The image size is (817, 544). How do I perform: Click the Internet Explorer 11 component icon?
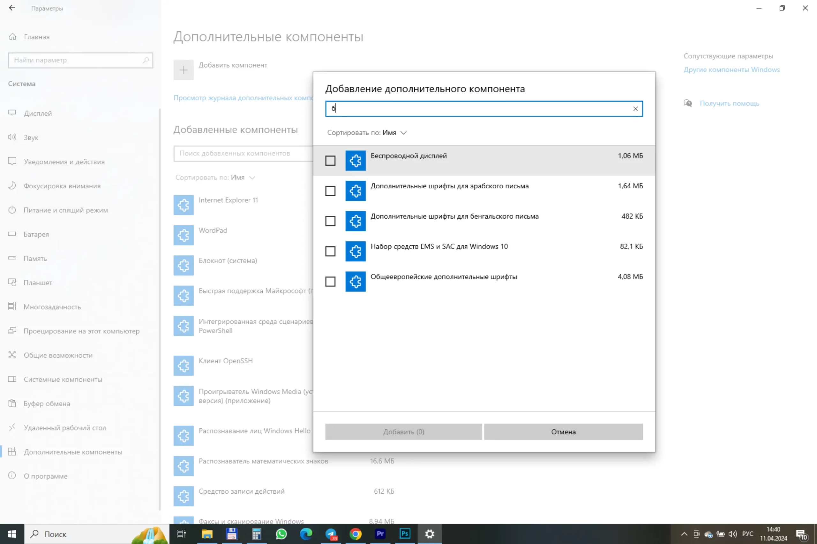coord(184,205)
